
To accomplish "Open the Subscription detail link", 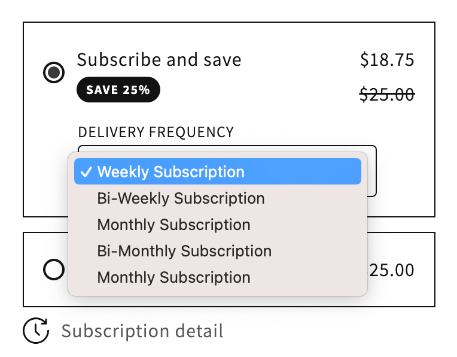I will 142,331.
